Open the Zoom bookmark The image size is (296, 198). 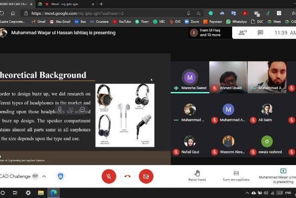coord(192,22)
